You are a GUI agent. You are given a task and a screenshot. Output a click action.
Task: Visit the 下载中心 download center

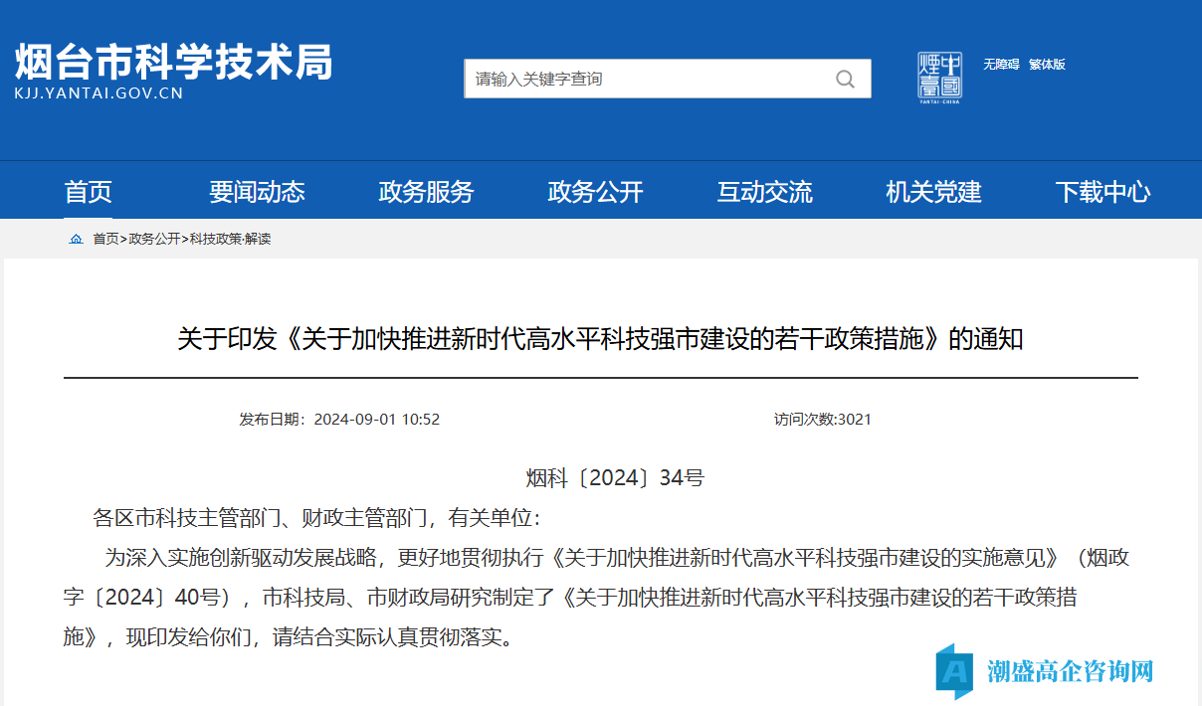pyautogui.click(x=1102, y=192)
